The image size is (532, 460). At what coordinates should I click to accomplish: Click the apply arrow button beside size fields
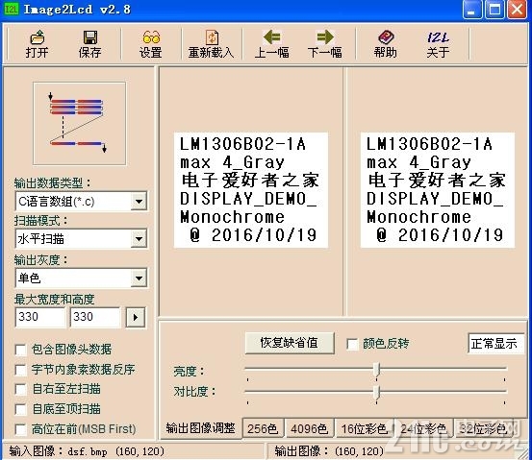[x=136, y=318]
